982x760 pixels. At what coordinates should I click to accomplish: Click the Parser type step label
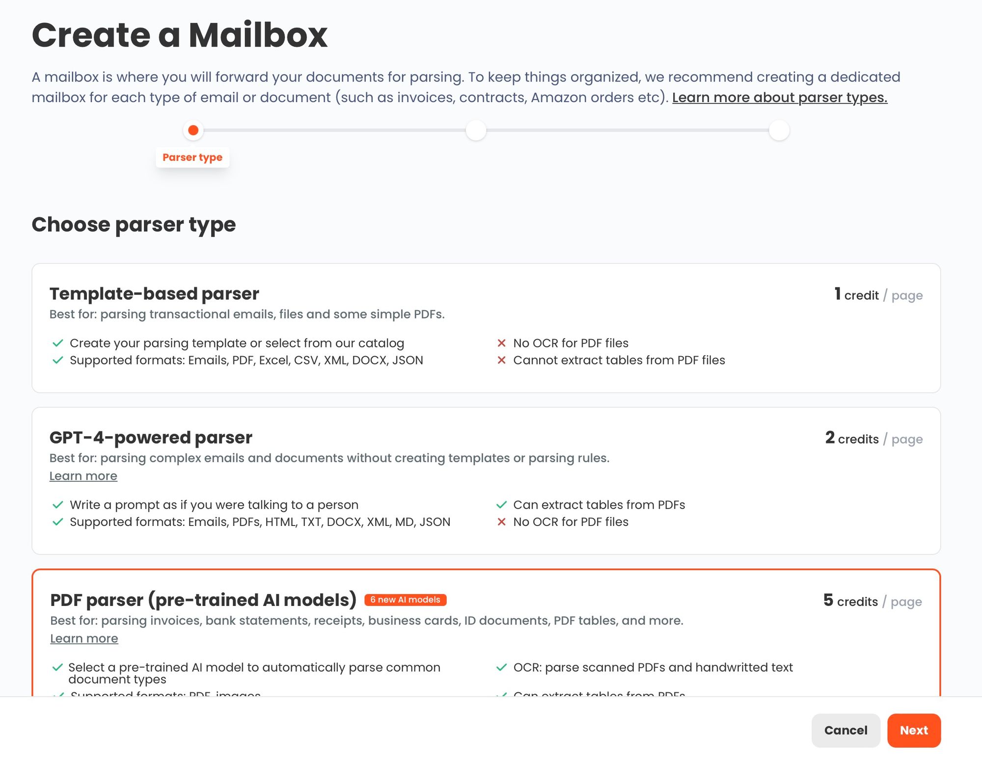click(192, 157)
